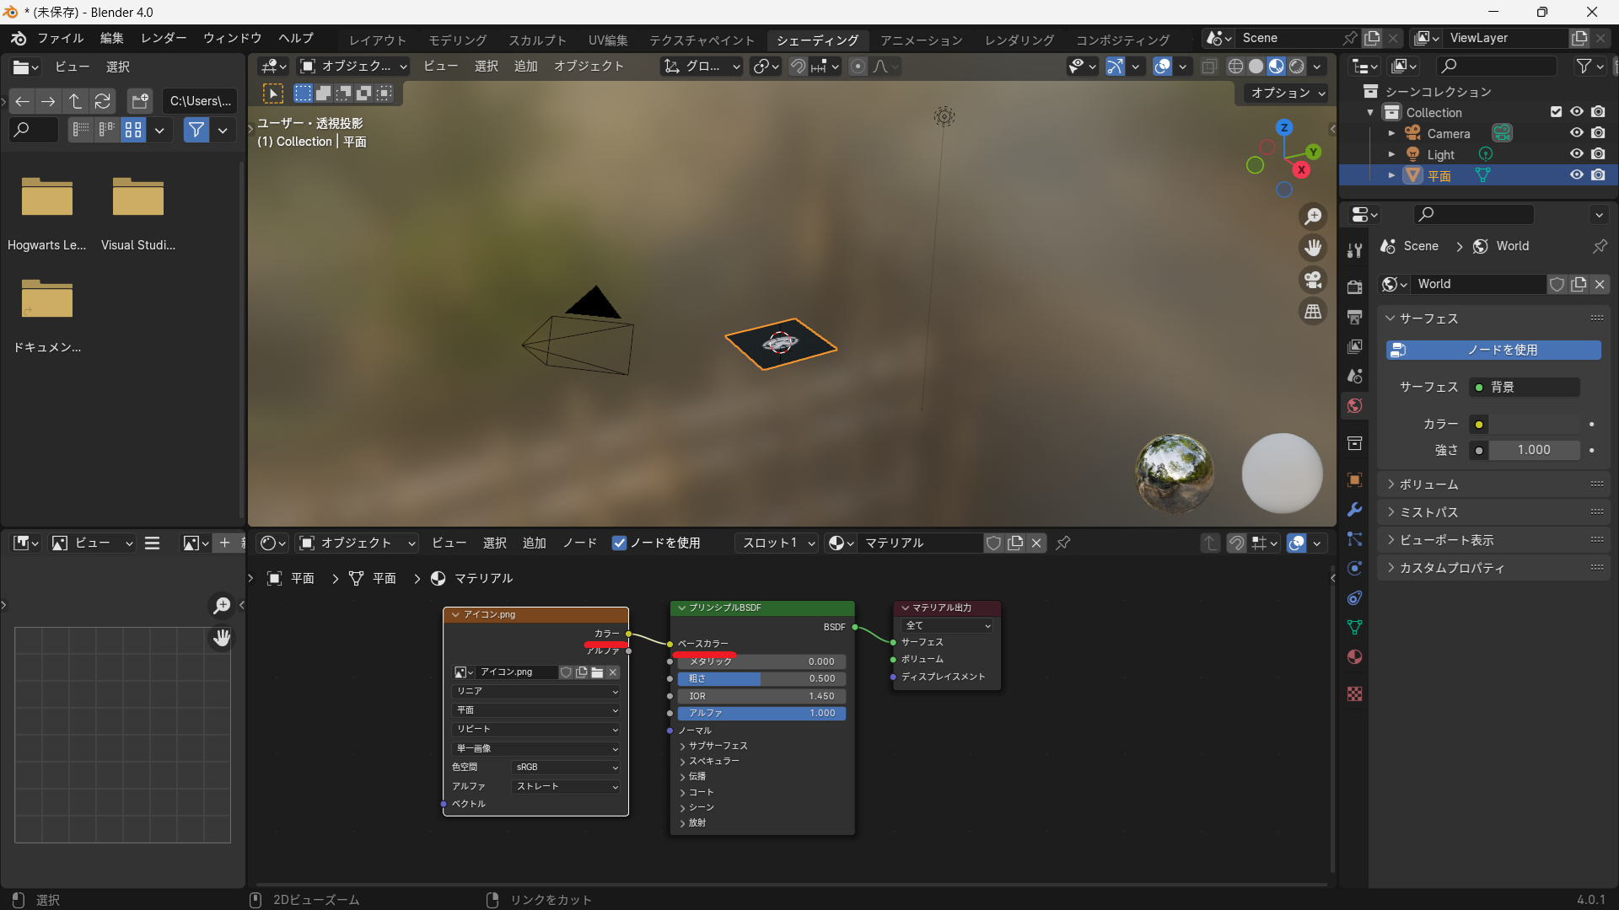This screenshot has height=910, width=1619.
Task: Open the レンダー menu
Action: pyautogui.click(x=164, y=38)
